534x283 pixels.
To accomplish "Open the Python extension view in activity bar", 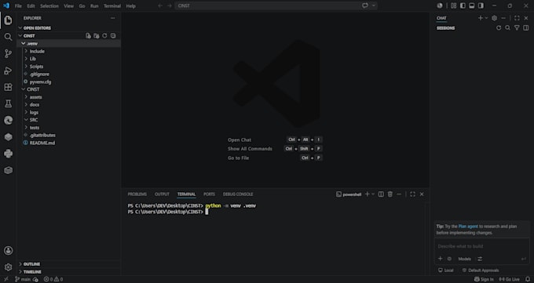I will pyautogui.click(x=8, y=154).
